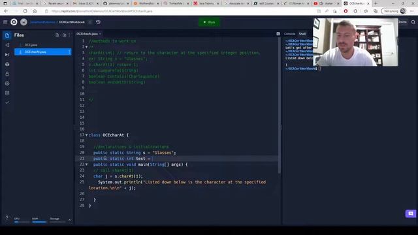Image resolution: width=418 pixels, height=235 pixels.
Task: Open the Packages sidebar icon
Action: click(x=7, y=64)
